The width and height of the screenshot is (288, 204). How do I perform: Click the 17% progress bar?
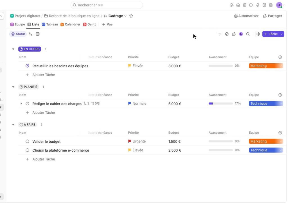(x=220, y=104)
